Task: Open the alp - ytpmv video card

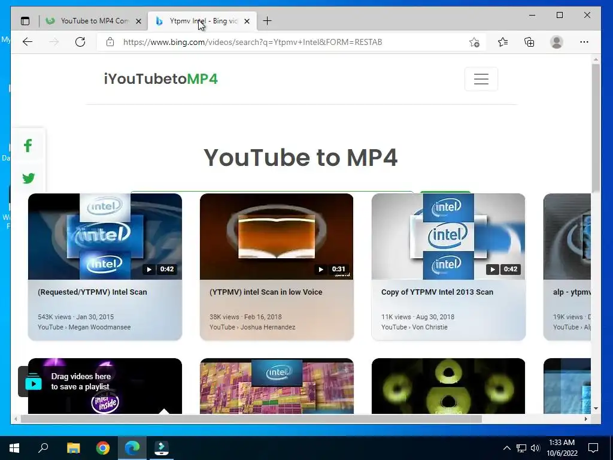Action: coord(567,267)
